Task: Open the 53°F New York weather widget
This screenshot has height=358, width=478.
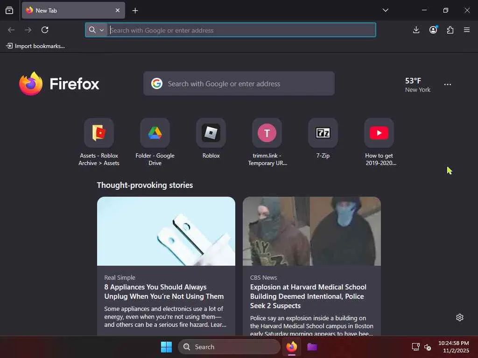Action: (418, 85)
